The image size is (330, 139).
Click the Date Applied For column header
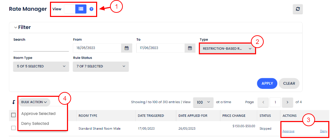pyautogui.click(x=193, y=116)
